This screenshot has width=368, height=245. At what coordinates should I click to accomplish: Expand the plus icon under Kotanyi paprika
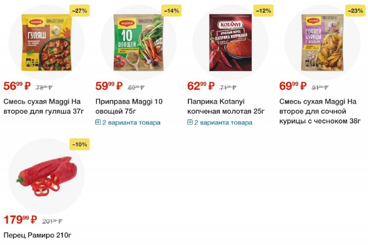[x=190, y=122]
